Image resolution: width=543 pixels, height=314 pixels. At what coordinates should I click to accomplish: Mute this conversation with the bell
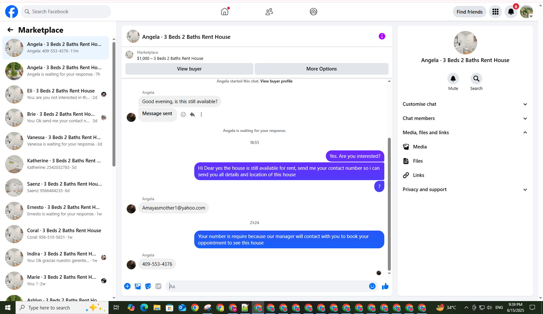[453, 79]
